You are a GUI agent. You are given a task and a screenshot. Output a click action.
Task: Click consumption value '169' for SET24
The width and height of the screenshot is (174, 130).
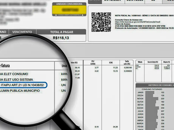click(162, 105)
